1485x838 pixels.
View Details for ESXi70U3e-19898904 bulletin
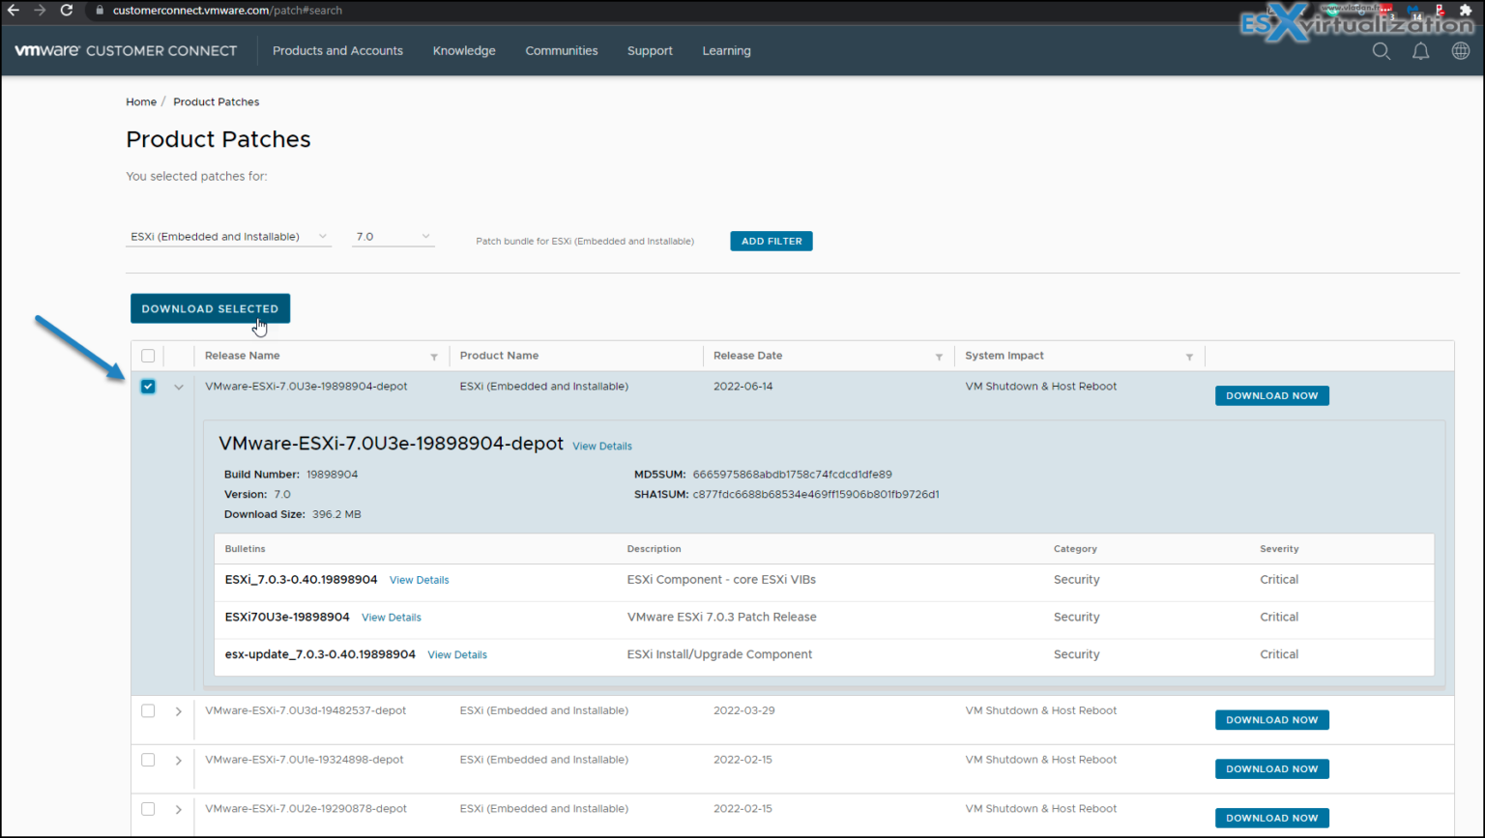pyautogui.click(x=392, y=618)
